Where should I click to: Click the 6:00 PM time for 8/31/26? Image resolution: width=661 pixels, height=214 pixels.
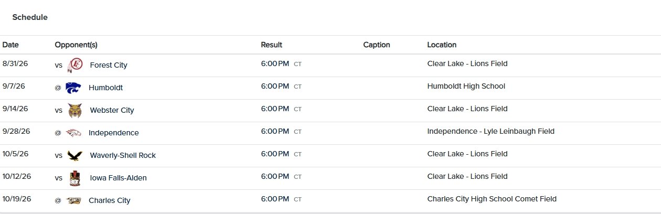(275, 64)
